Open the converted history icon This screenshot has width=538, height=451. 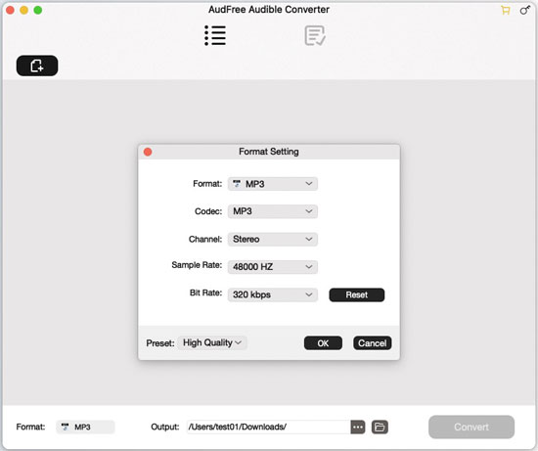[x=315, y=35]
